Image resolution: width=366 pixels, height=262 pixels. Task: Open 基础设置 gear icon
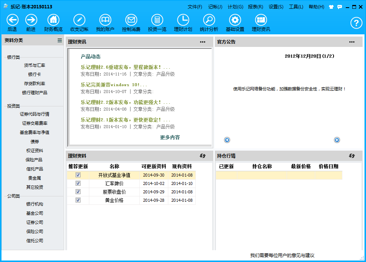[235, 20]
